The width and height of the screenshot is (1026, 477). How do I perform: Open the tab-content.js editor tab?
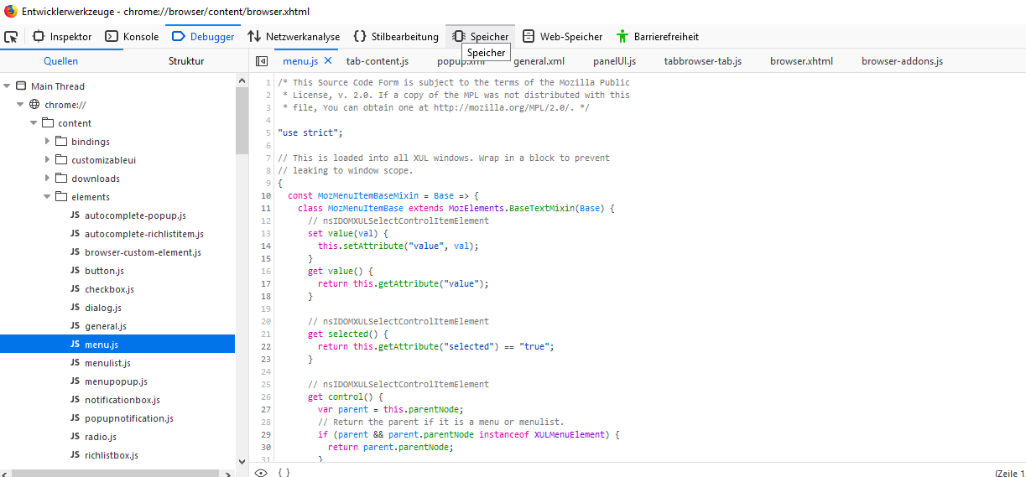coord(377,61)
